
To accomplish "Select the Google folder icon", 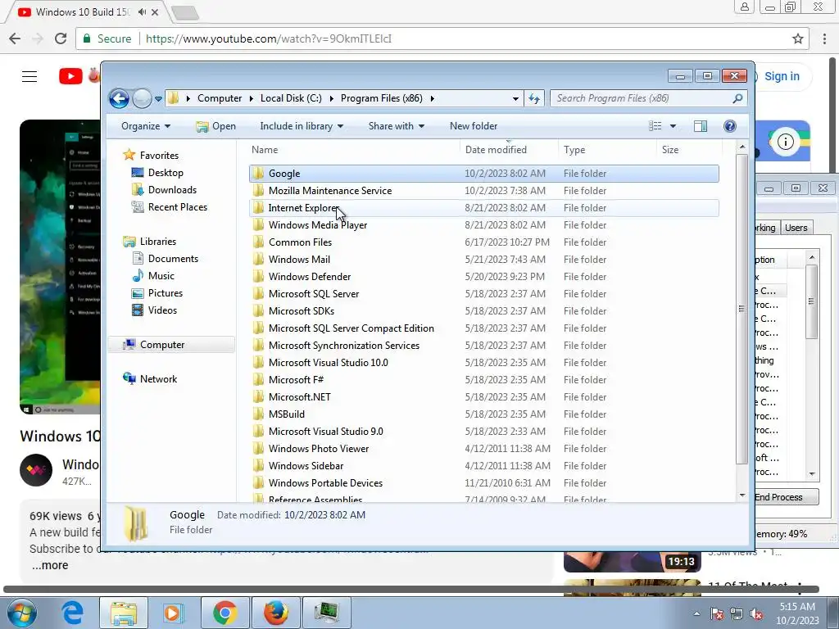I will 258,174.
